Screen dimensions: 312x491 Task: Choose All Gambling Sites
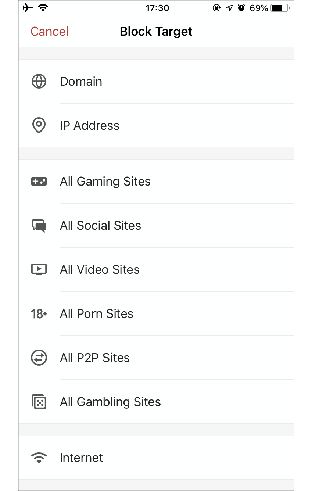pyautogui.click(x=156, y=402)
